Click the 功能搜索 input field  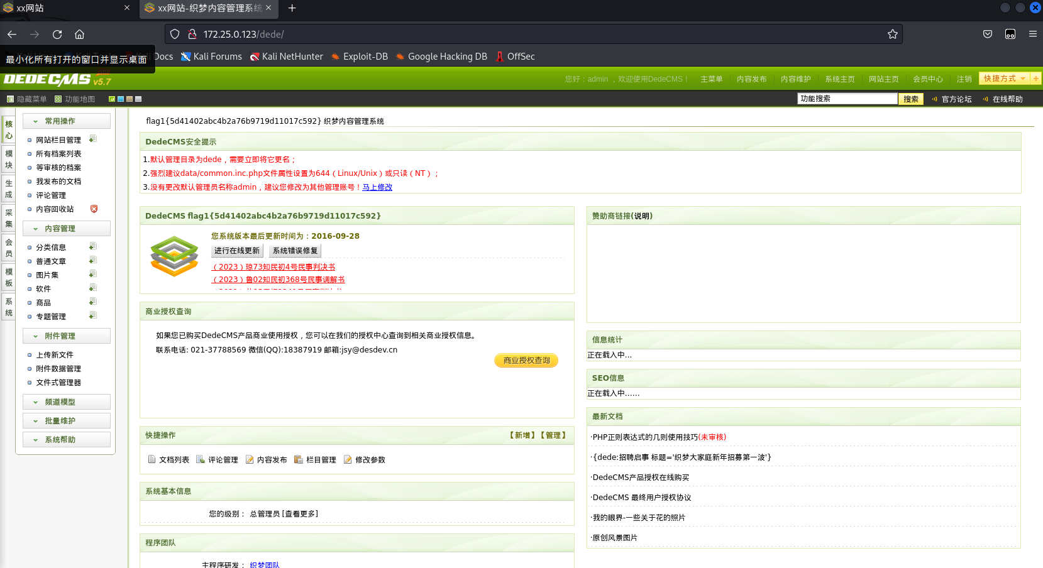(847, 99)
